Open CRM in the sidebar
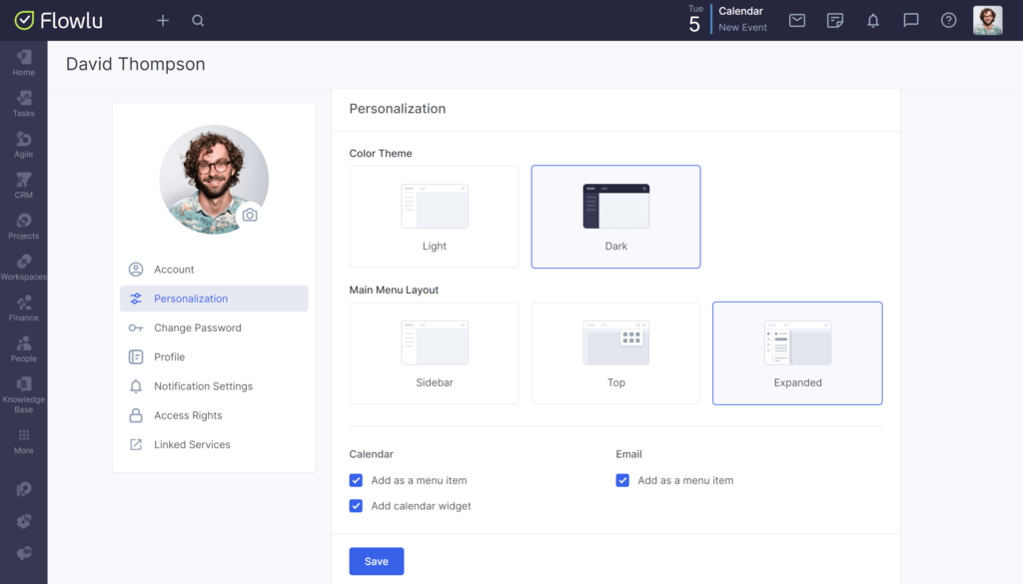1023x584 pixels. [24, 187]
